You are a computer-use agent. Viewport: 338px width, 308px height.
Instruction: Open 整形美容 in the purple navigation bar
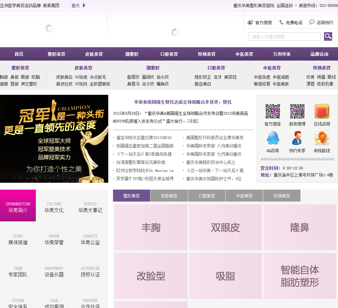(x=56, y=54)
